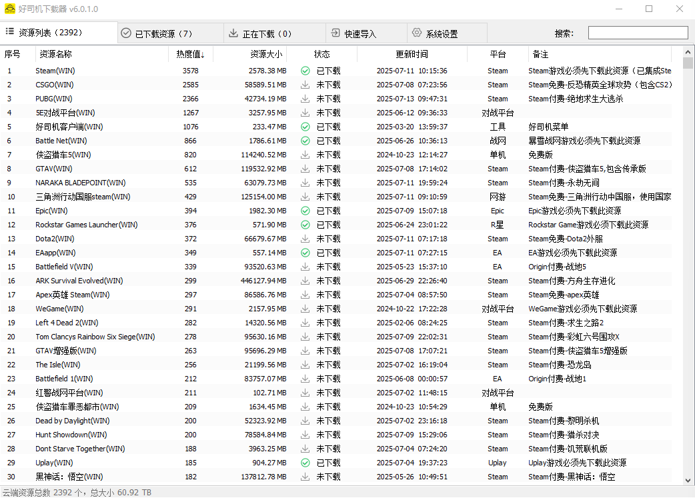Select the Hunt Showdown(WIN) row name
The width and height of the screenshot is (695, 498).
(x=71, y=435)
